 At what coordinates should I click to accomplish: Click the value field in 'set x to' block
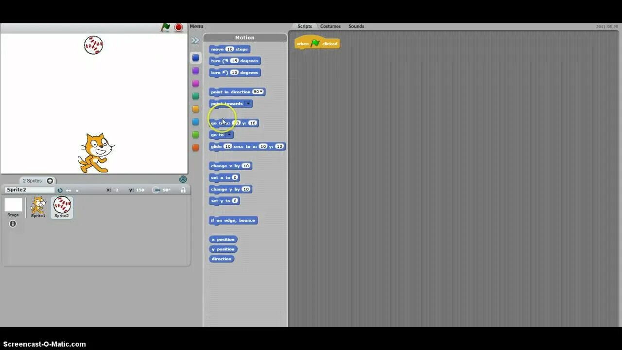coord(235,177)
